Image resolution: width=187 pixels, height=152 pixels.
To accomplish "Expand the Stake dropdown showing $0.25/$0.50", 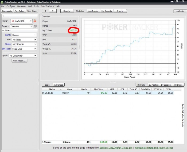I will click(x=24, y=44).
